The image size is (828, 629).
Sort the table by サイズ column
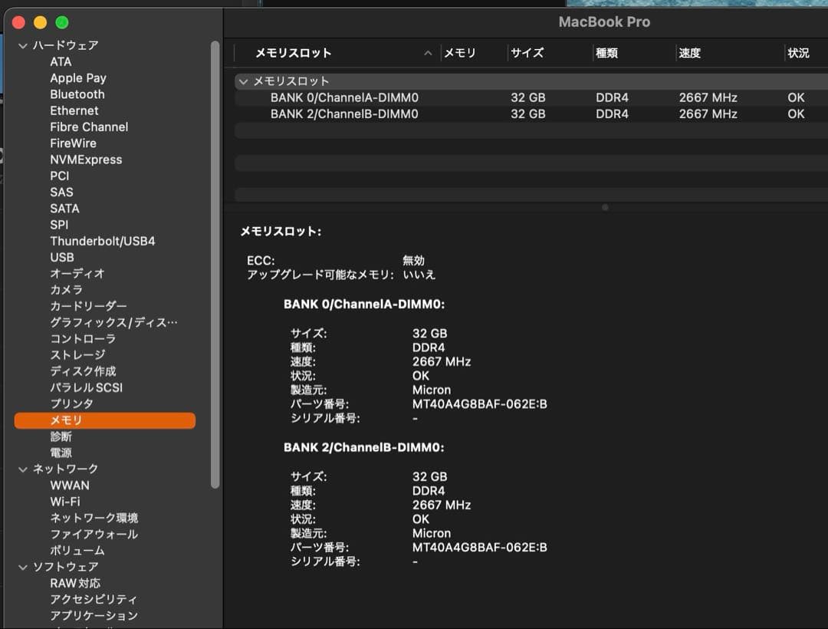[527, 53]
